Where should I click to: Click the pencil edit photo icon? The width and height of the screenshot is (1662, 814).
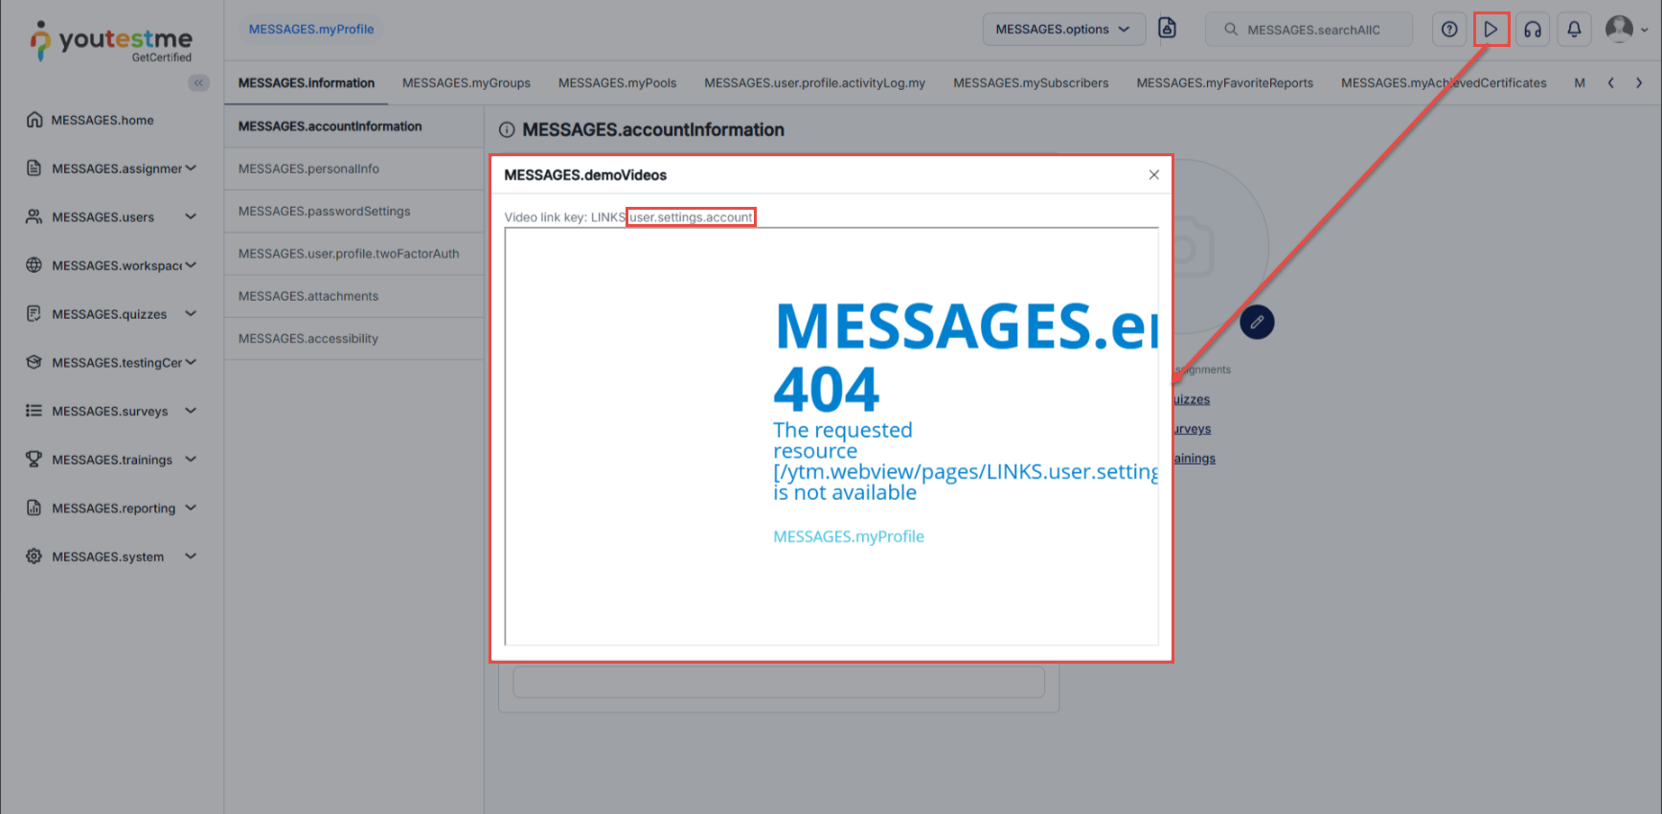coord(1257,323)
